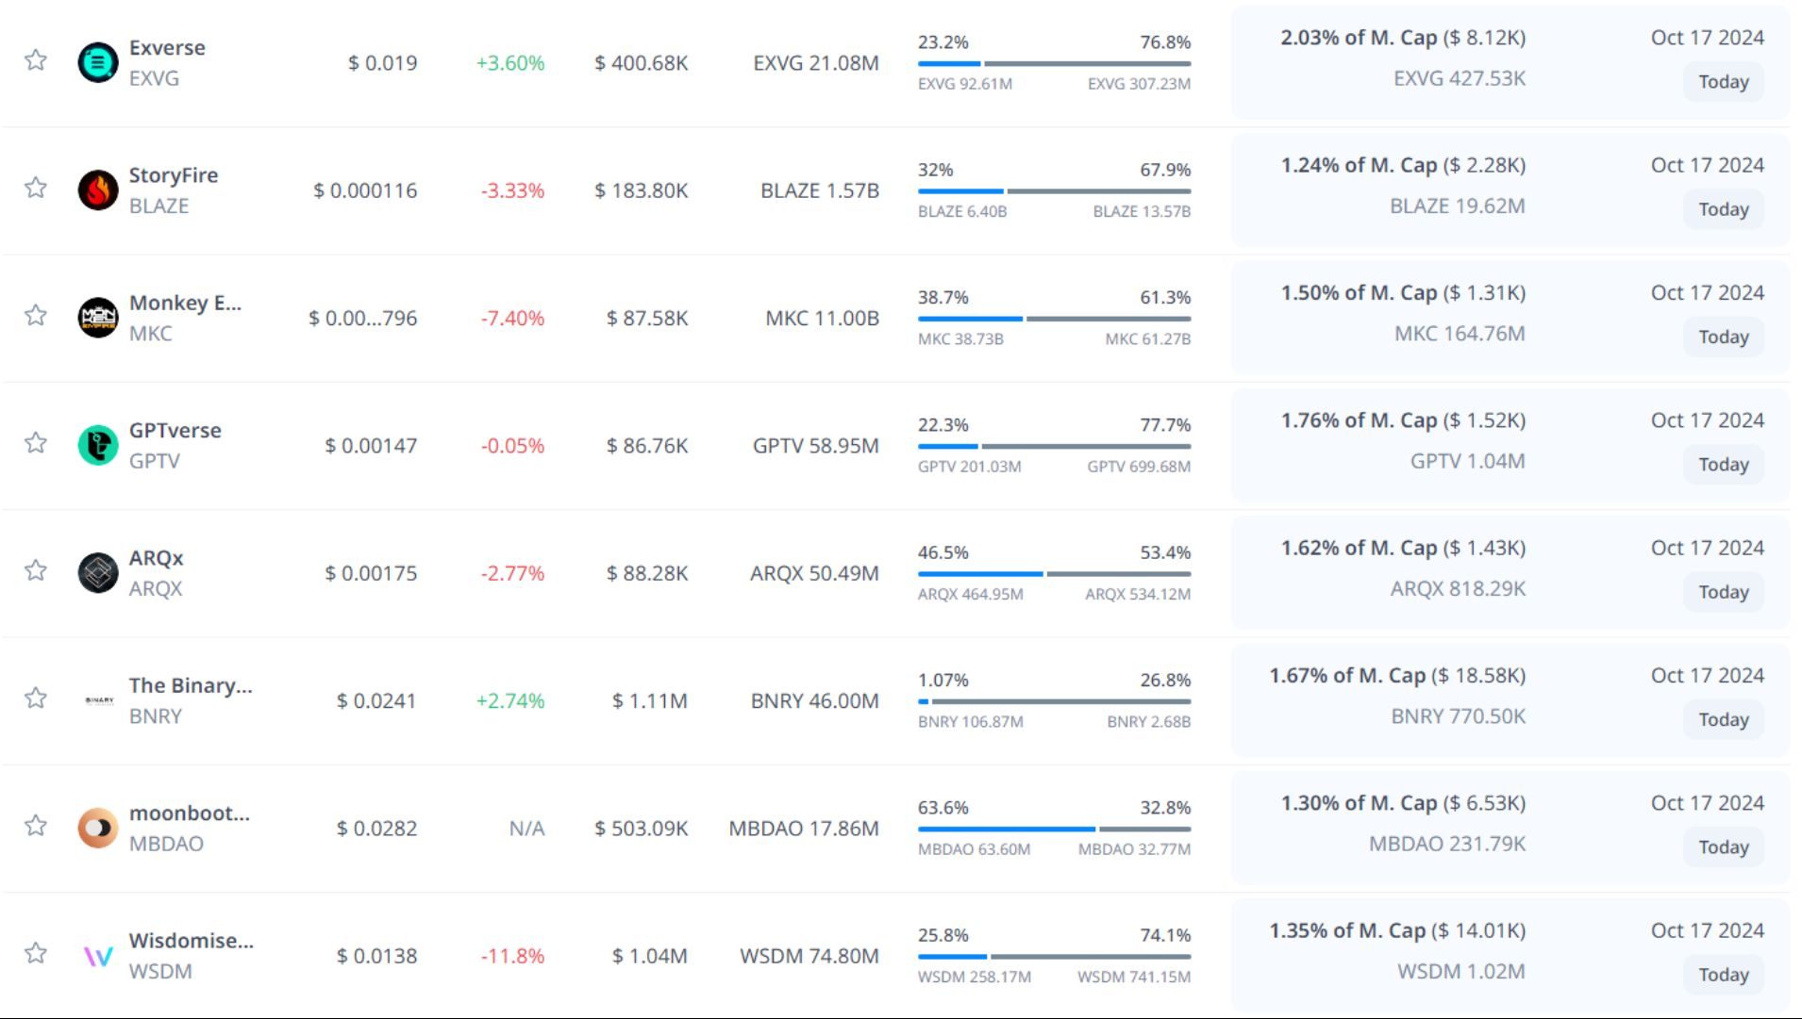Click the StoryFire flame logo icon
The width and height of the screenshot is (1802, 1019).
[x=97, y=190]
